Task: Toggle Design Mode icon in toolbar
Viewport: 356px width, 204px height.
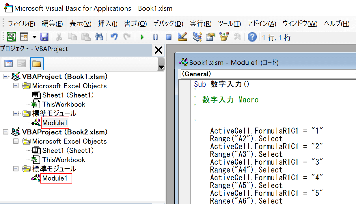Action: (182, 37)
